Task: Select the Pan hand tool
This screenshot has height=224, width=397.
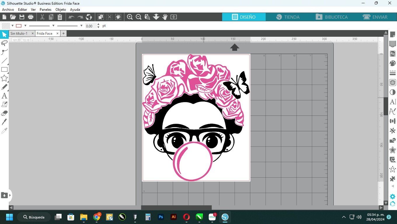Action: (x=165, y=17)
